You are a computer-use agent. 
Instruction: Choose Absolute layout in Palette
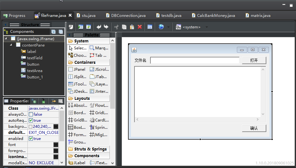pos(78,106)
